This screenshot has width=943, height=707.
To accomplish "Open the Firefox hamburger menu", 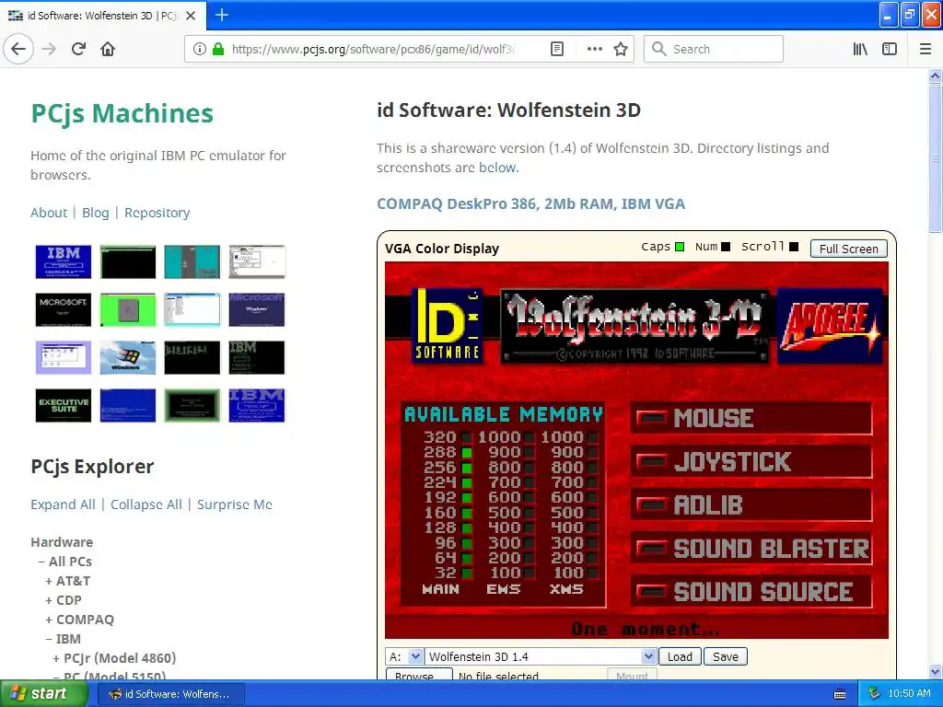I will point(925,50).
